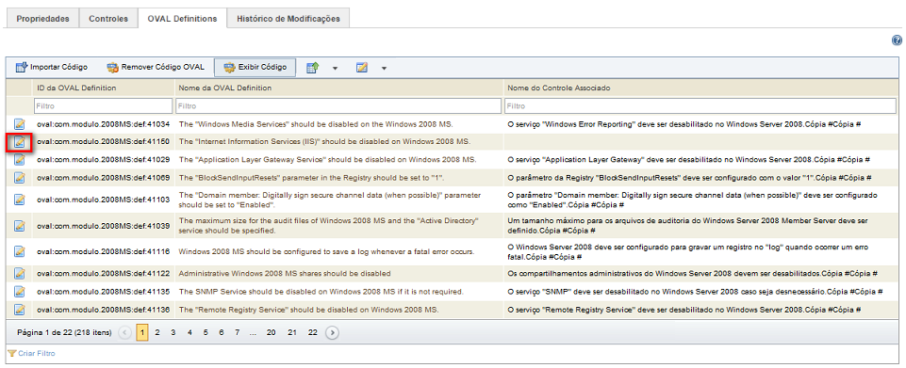Select current page 1 button
This screenshot has width=906, height=368.
[x=142, y=332]
